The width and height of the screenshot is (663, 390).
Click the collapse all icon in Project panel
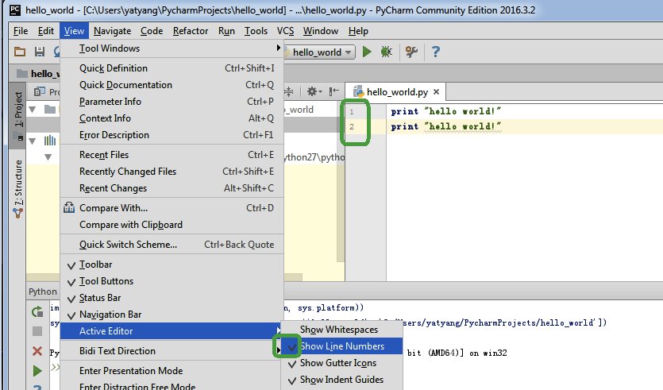289,91
